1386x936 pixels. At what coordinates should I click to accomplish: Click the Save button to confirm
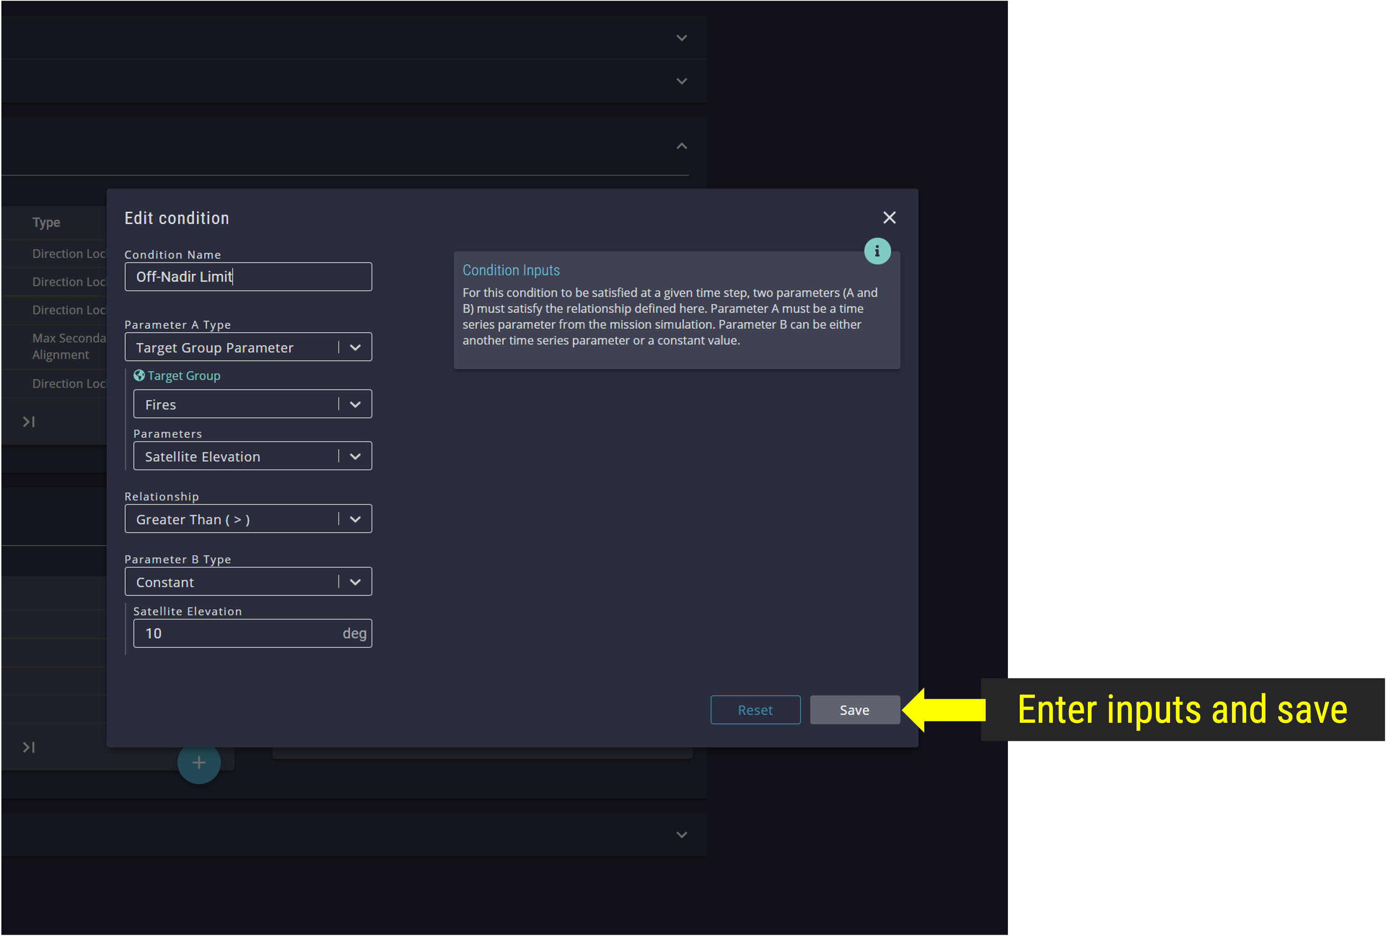(x=854, y=709)
